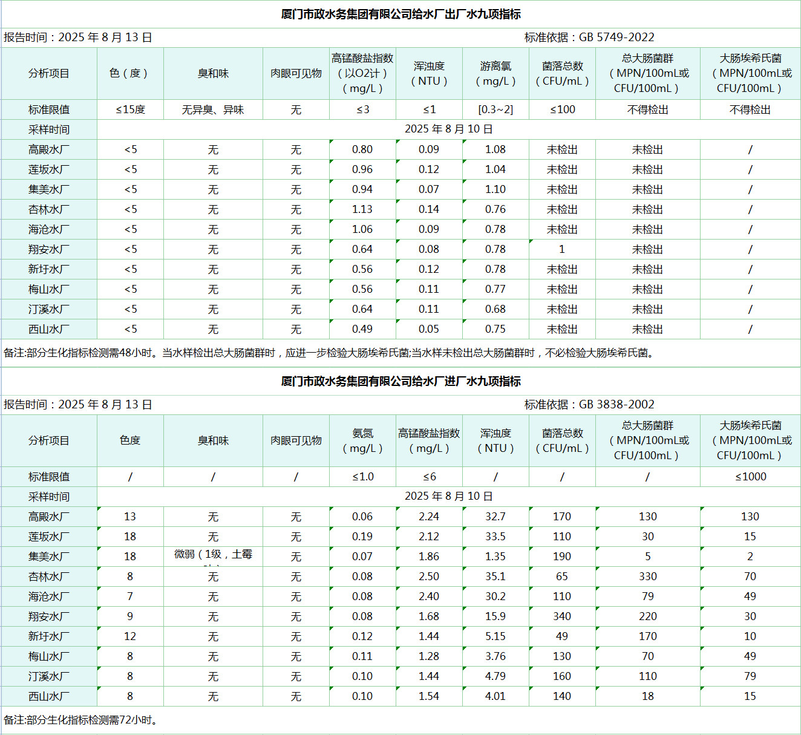This screenshot has height=735, width=801.
Task: Click the ≤15度 standard limit cell
Action: [130, 109]
